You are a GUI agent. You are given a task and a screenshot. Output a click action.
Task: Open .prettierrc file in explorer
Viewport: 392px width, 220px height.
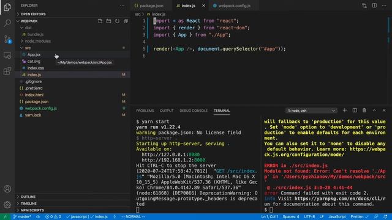(72, 88)
